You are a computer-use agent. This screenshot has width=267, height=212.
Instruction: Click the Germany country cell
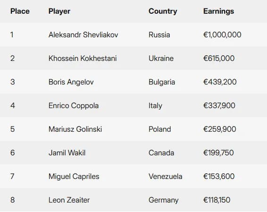164,200
